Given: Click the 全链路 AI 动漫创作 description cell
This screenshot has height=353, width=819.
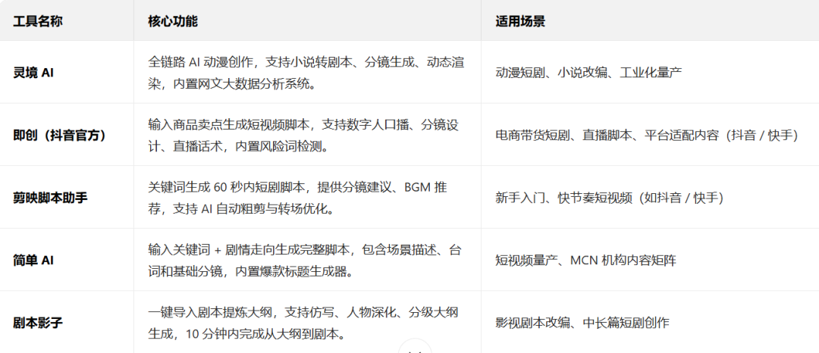Looking at the screenshot, I should click(307, 72).
